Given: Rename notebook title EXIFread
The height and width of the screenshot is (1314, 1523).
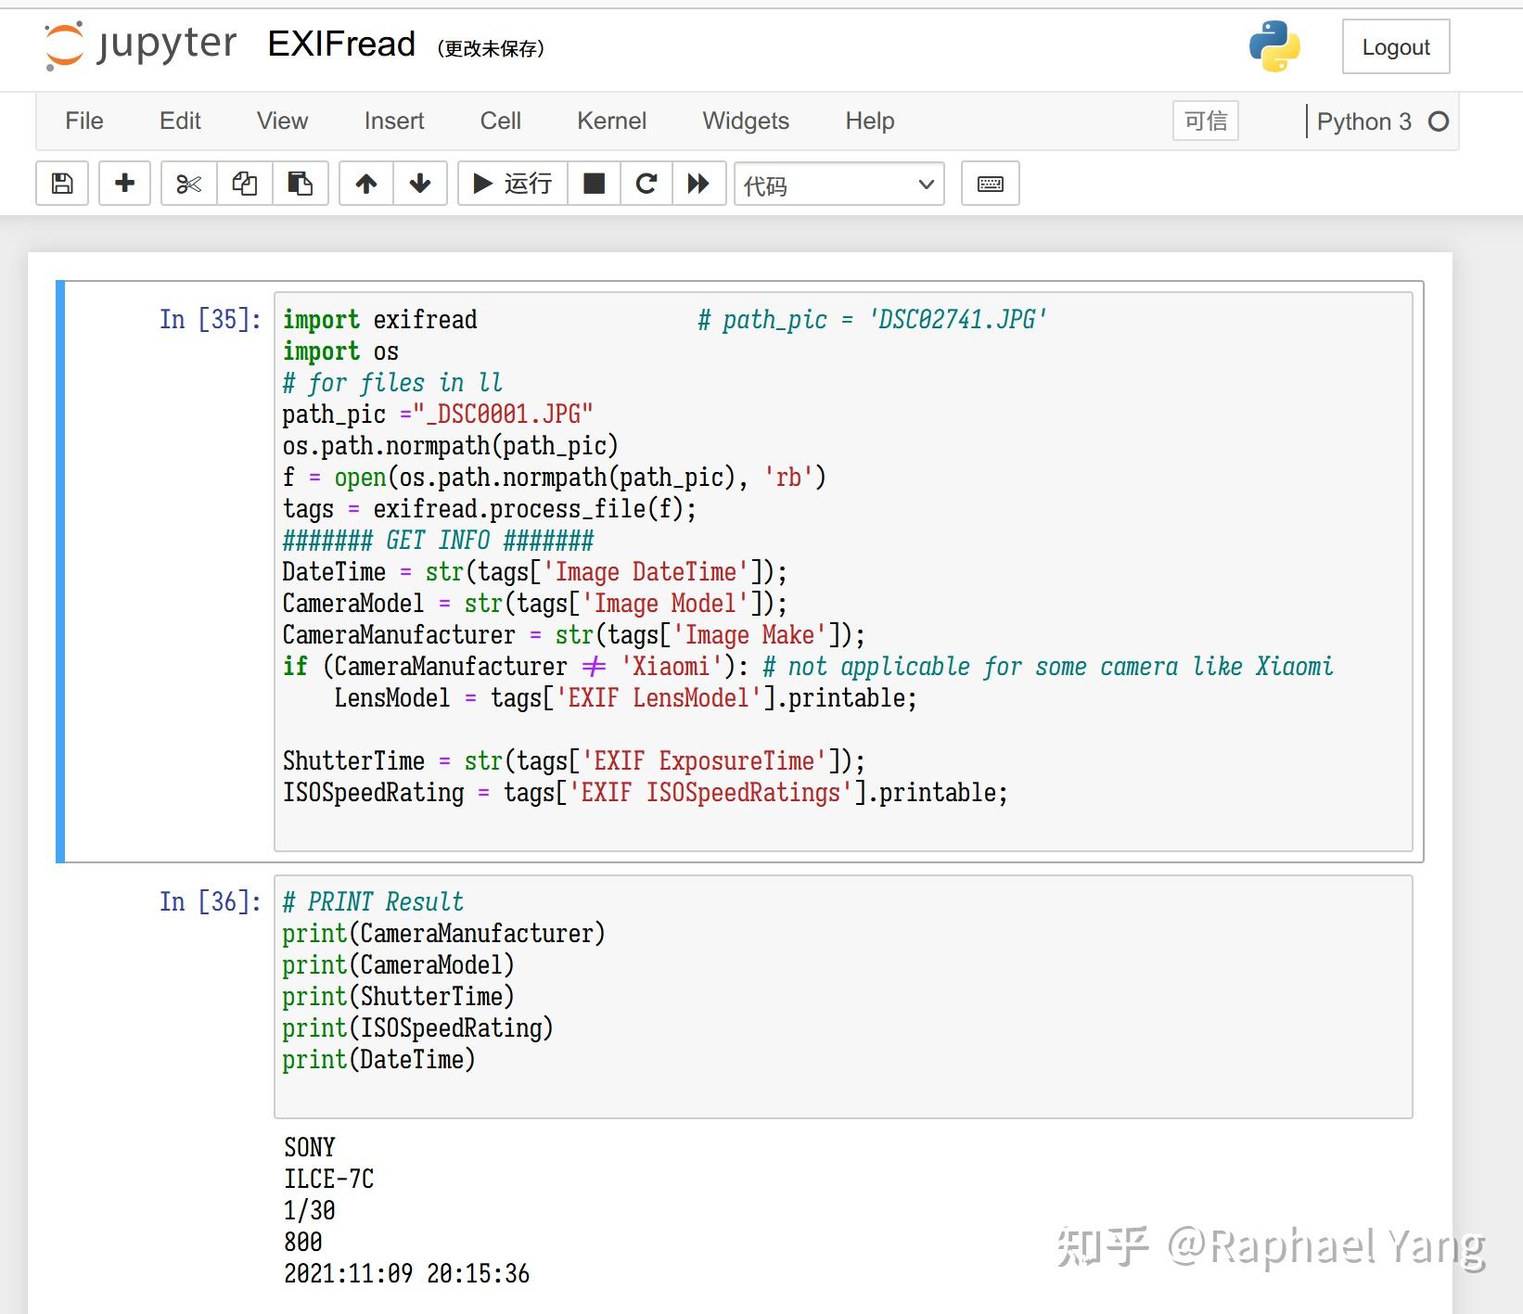Looking at the screenshot, I should [341, 44].
